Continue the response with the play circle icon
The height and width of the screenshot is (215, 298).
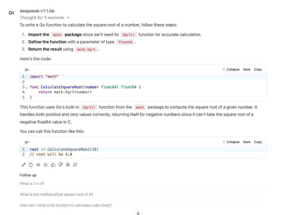click(x=68, y=165)
